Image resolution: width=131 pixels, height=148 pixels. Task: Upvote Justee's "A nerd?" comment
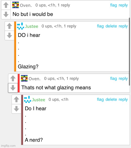pos(17,99)
